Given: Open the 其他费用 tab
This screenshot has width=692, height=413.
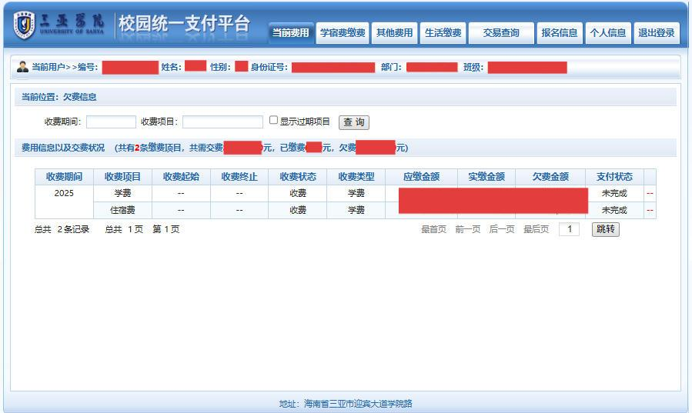Looking at the screenshot, I should (394, 33).
